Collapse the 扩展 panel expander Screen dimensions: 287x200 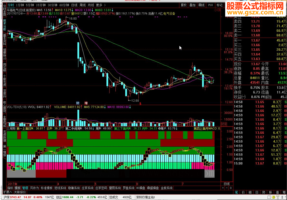[x=7, y=192]
